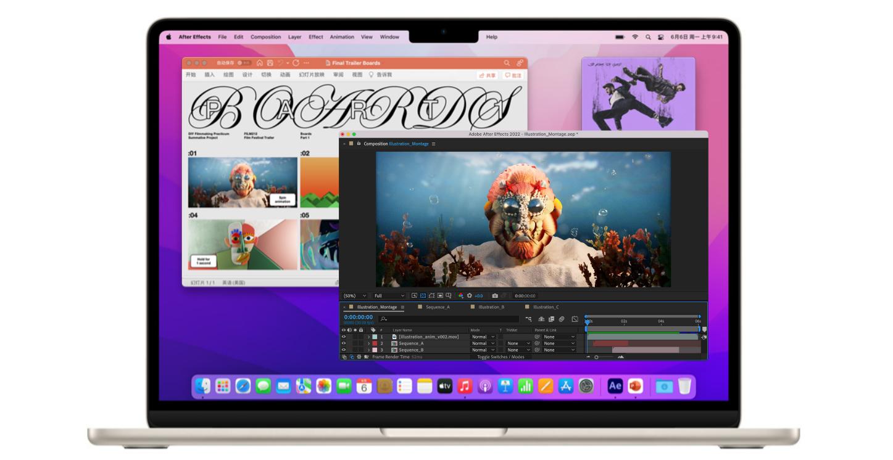
Task: Show channel and color management settings
Action: tap(460, 295)
